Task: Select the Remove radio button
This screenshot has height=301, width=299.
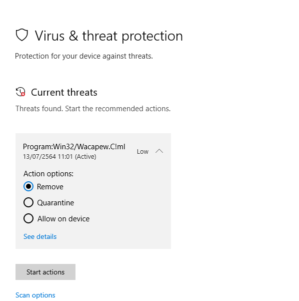Action: pos(28,186)
